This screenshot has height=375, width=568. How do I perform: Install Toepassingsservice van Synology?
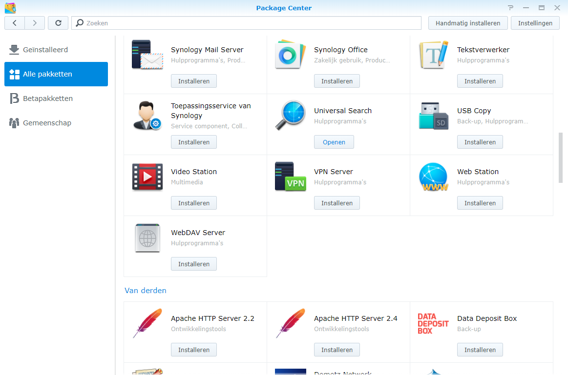point(194,142)
